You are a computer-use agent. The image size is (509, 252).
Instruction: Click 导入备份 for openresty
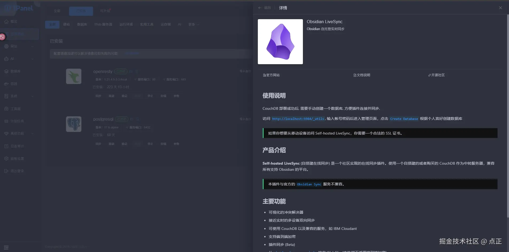(x=245, y=71)
